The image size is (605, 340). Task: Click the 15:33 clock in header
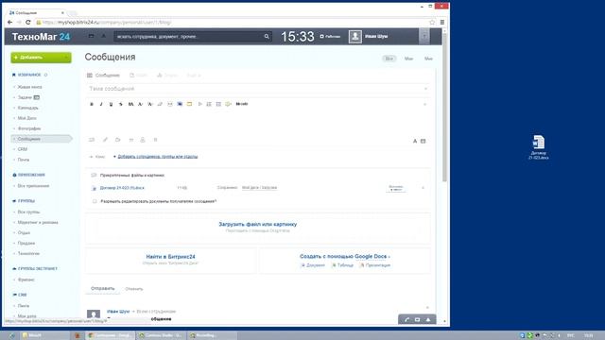point(297,37)
